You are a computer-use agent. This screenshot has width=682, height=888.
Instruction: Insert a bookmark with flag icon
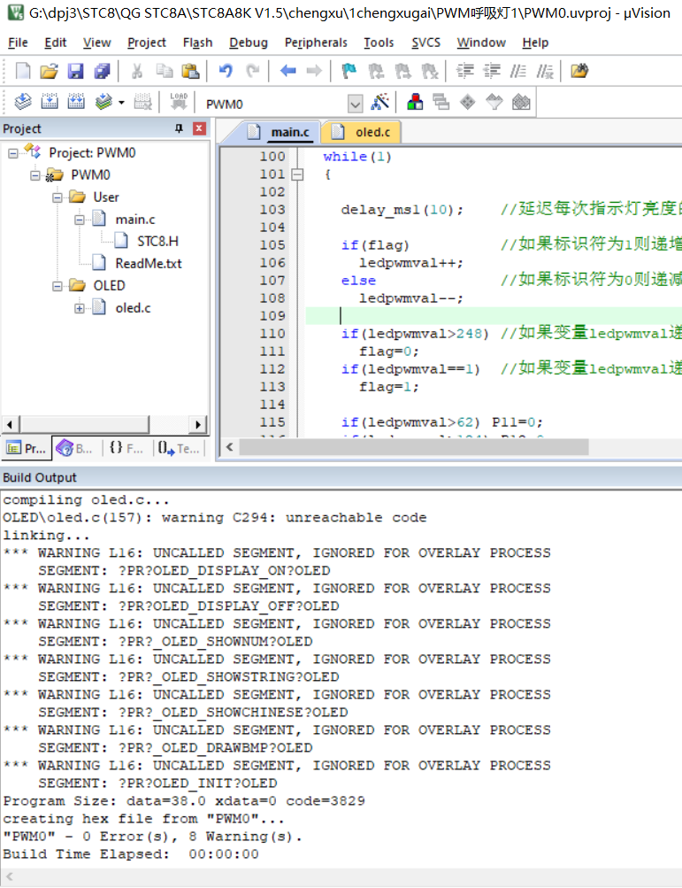[349, 71]
